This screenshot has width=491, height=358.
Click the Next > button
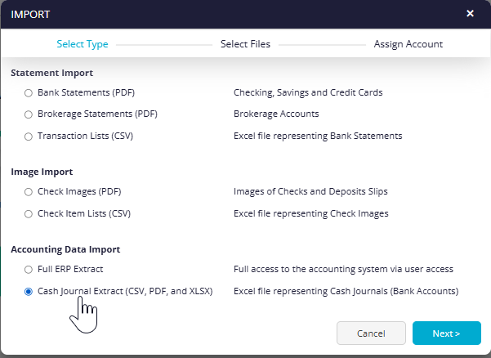click(x=447, y=333)
